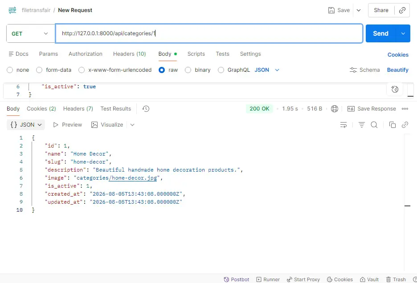Expand the Save options arrow
The image size is (417, 283).
[359, 10]
